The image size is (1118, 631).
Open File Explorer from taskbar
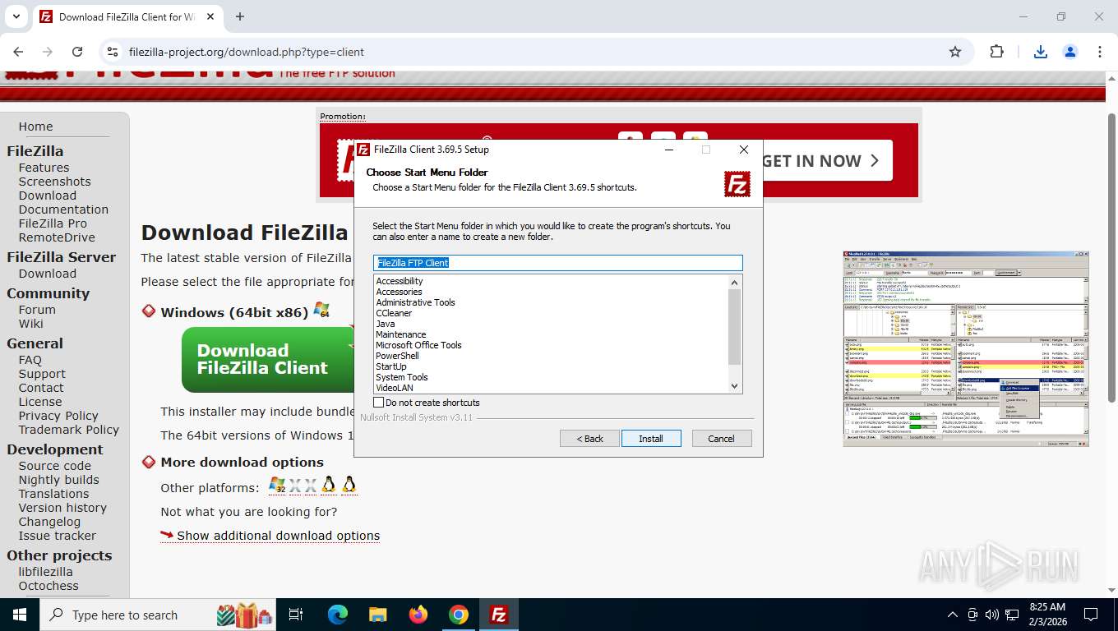pos(377,615)
